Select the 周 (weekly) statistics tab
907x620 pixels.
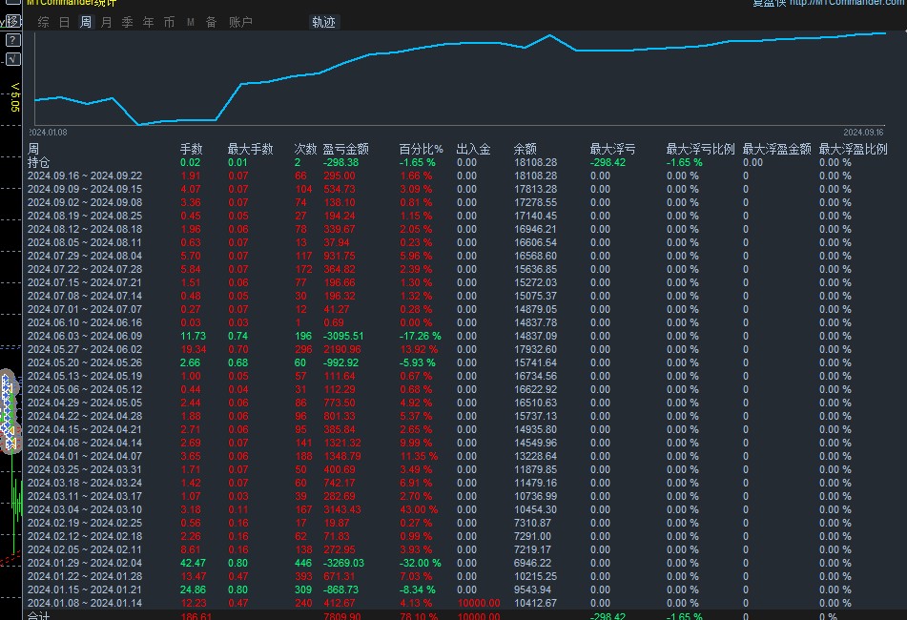[x=86, y=22]
